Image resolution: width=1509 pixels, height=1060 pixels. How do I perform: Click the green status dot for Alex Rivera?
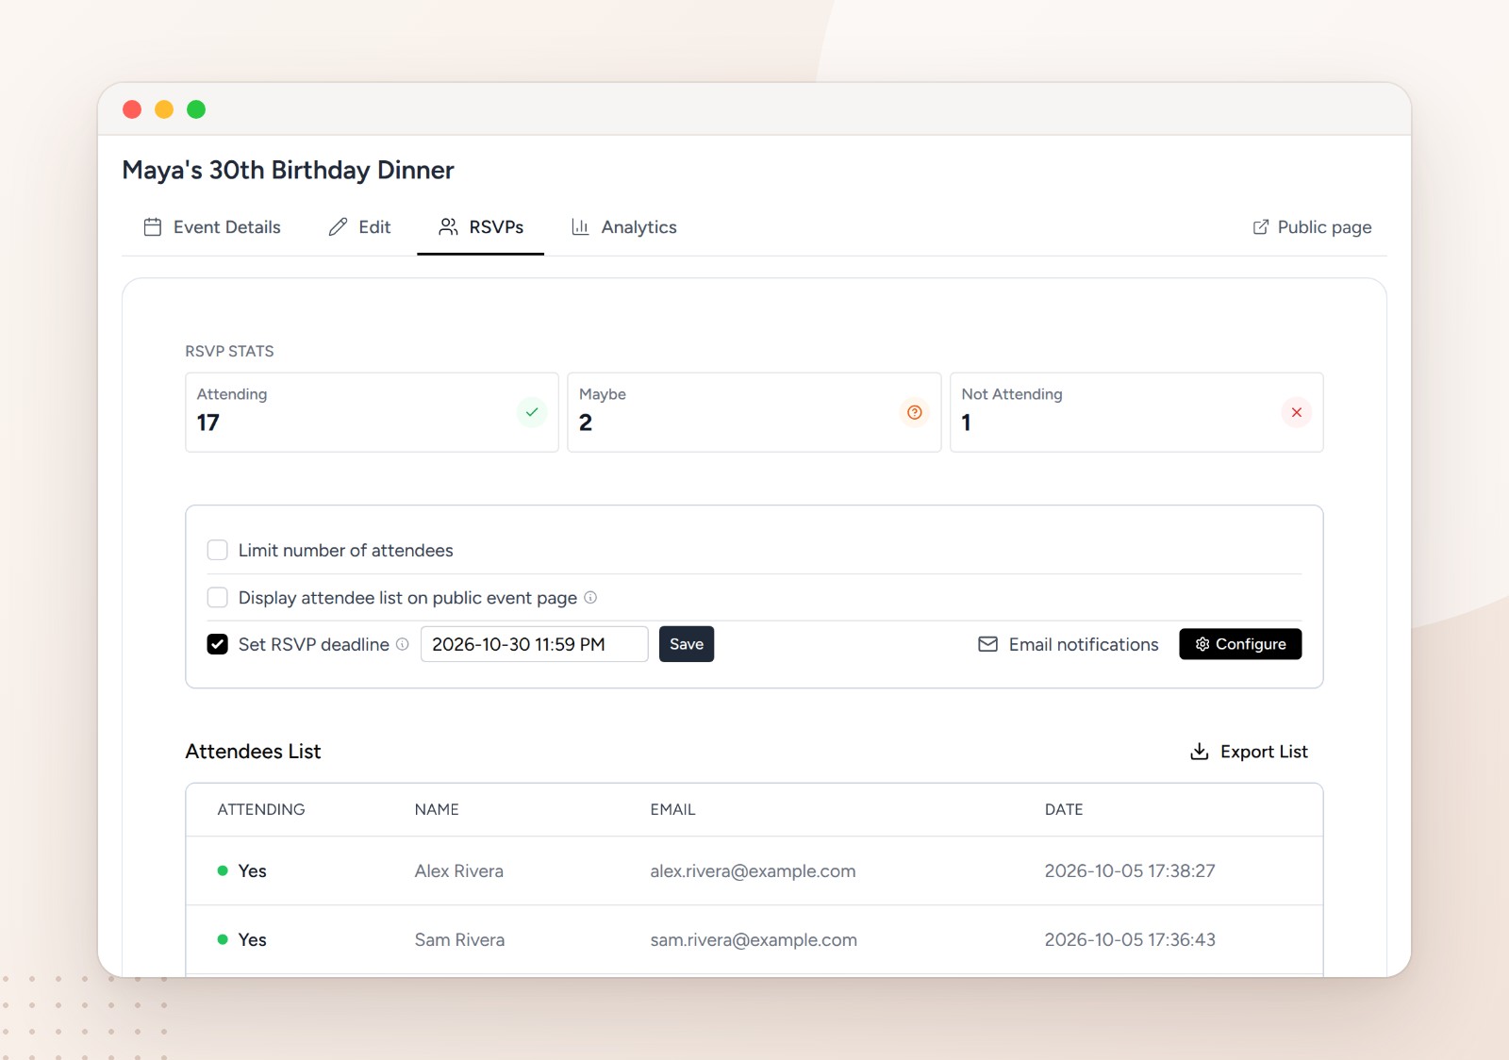point(223,870)
